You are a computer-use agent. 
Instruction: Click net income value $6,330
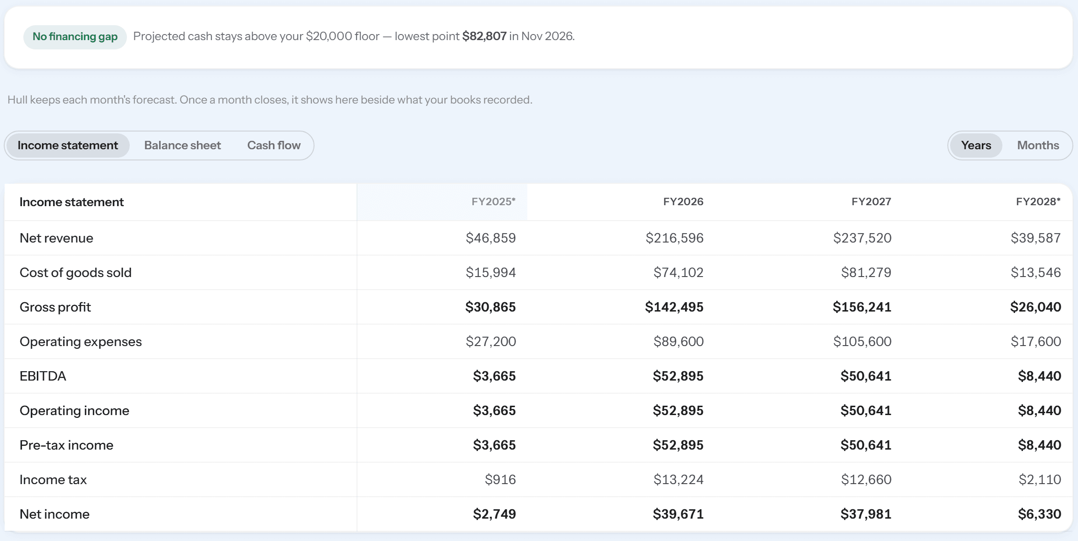coord(1039,514)
